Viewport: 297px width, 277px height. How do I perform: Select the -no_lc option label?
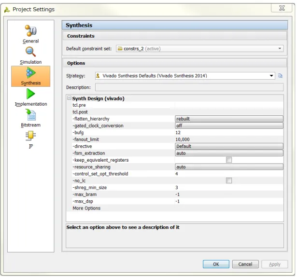click(x=79, y=180)
